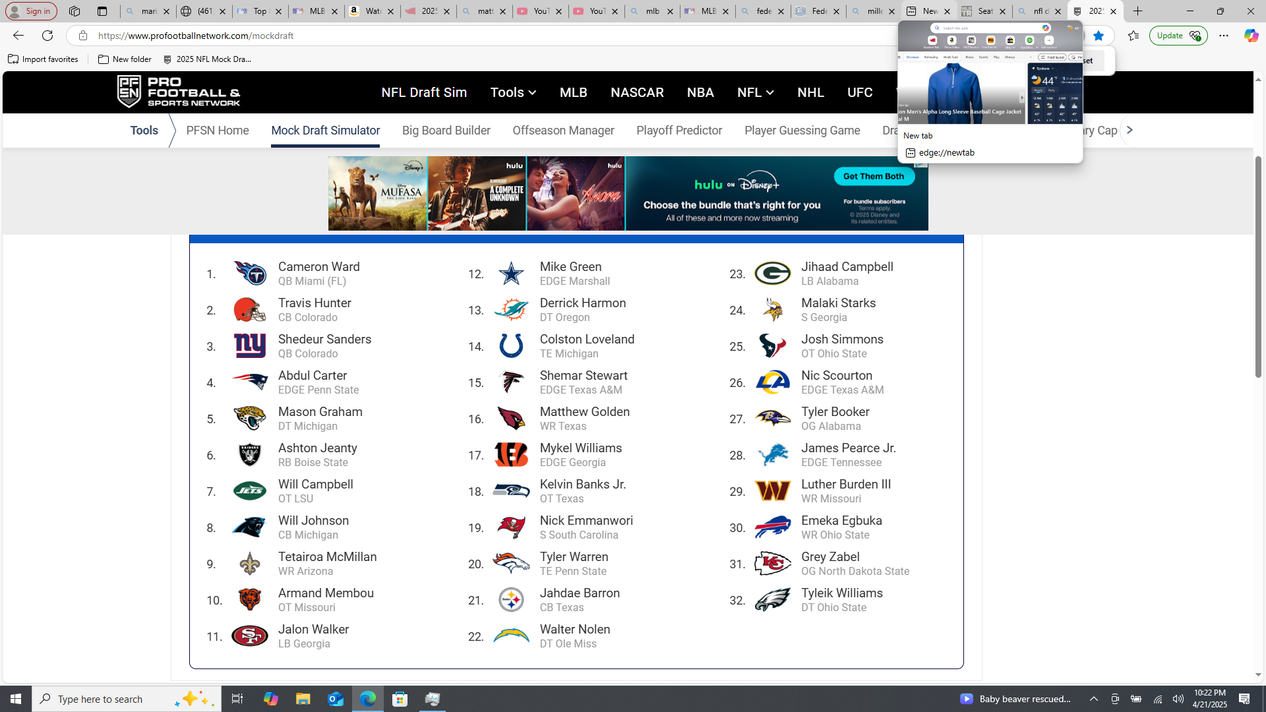This screenshot has height=712, width=1266.
Task: Open the Big Board Builder tab
Action: tap(446, 131)
